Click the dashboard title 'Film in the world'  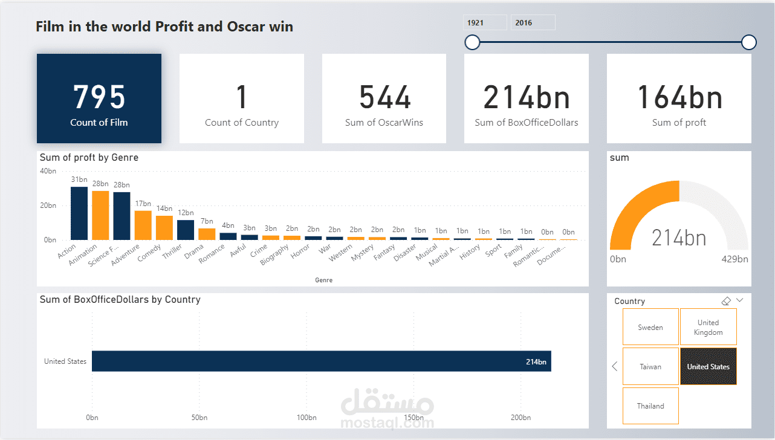point(164,27)
